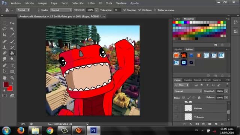Viewport: 240px width, 135px height.
Task: Create new adjustment layer
Action: [203, 124]
